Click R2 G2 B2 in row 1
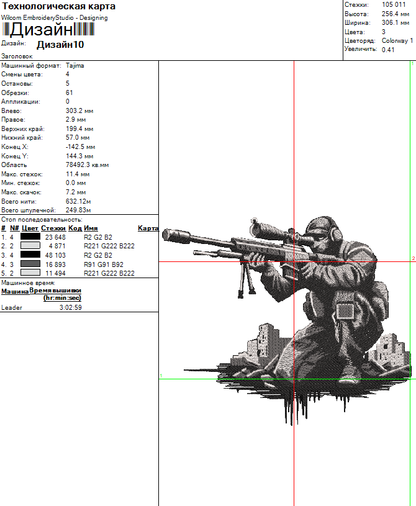 tap(98, 237)
